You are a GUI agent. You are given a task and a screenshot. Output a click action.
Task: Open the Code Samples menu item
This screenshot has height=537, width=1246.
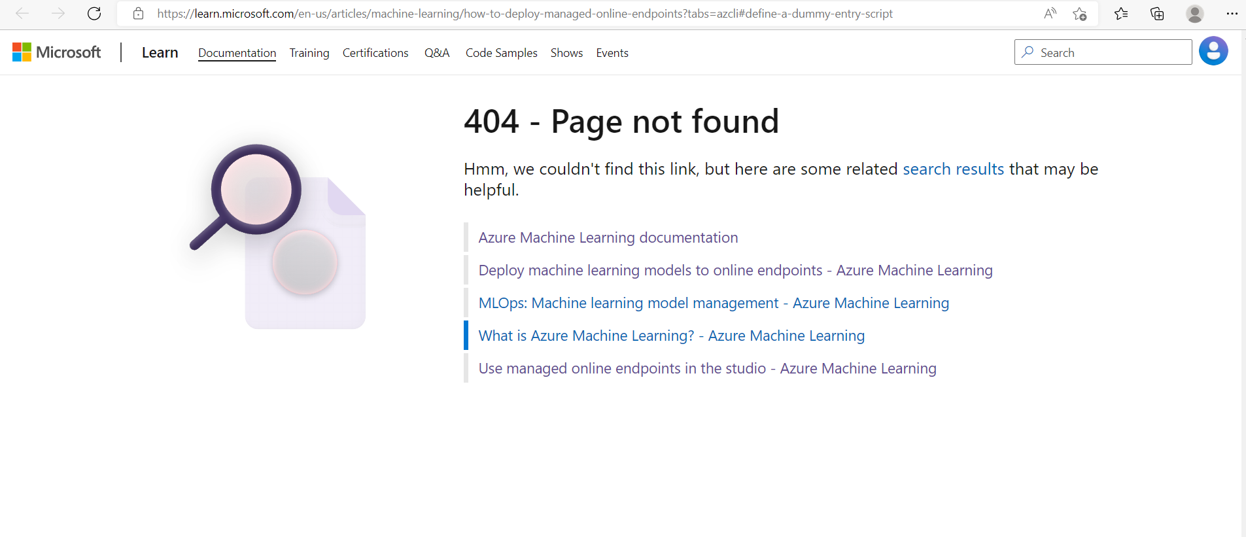tap(502, 53)
